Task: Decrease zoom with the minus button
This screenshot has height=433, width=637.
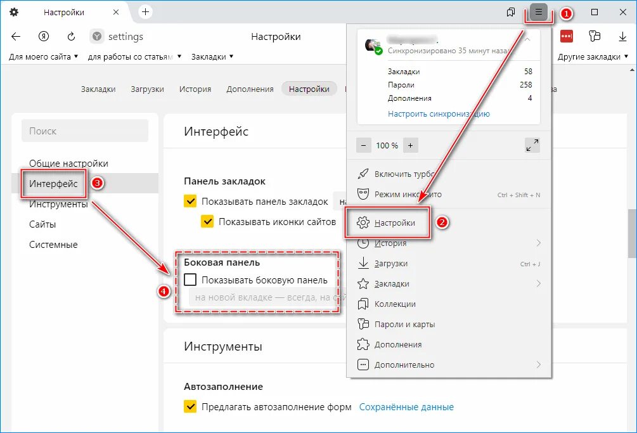Action: click(364, 145)
